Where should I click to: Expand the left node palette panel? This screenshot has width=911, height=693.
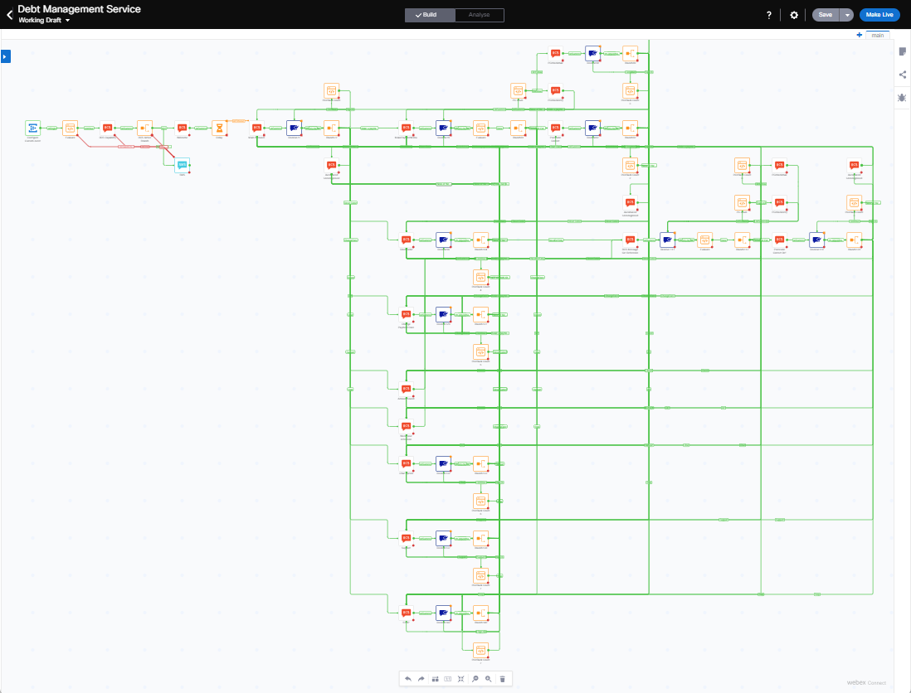pyautogui.click(x=5, y=56)
